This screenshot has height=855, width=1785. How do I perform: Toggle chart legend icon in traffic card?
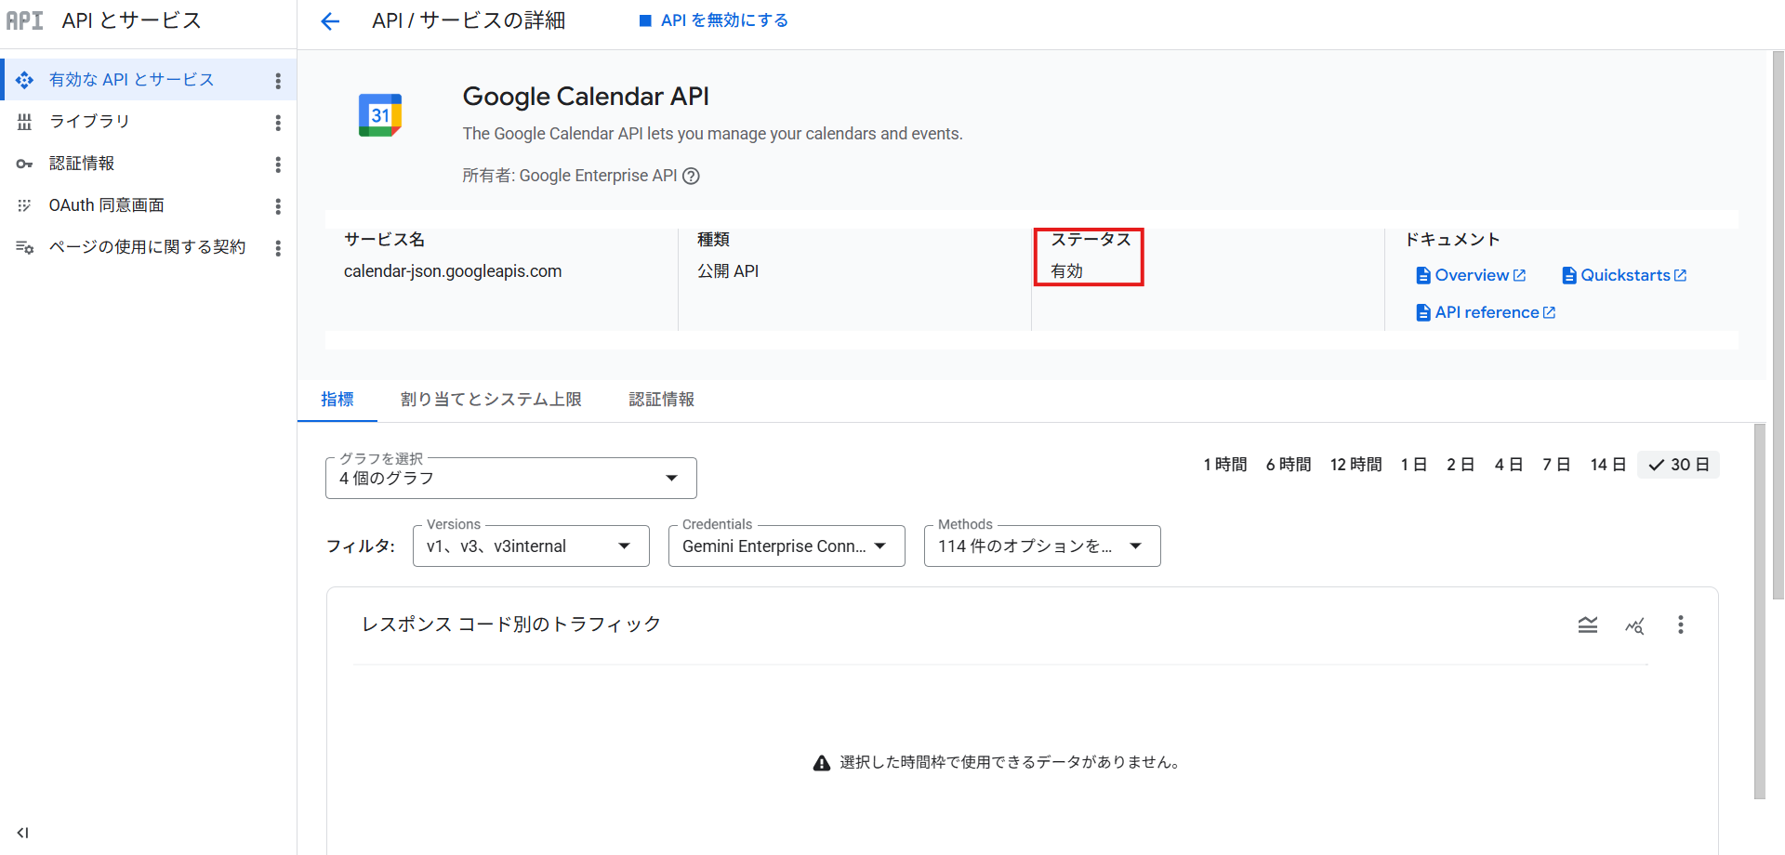pos(1588,625)
